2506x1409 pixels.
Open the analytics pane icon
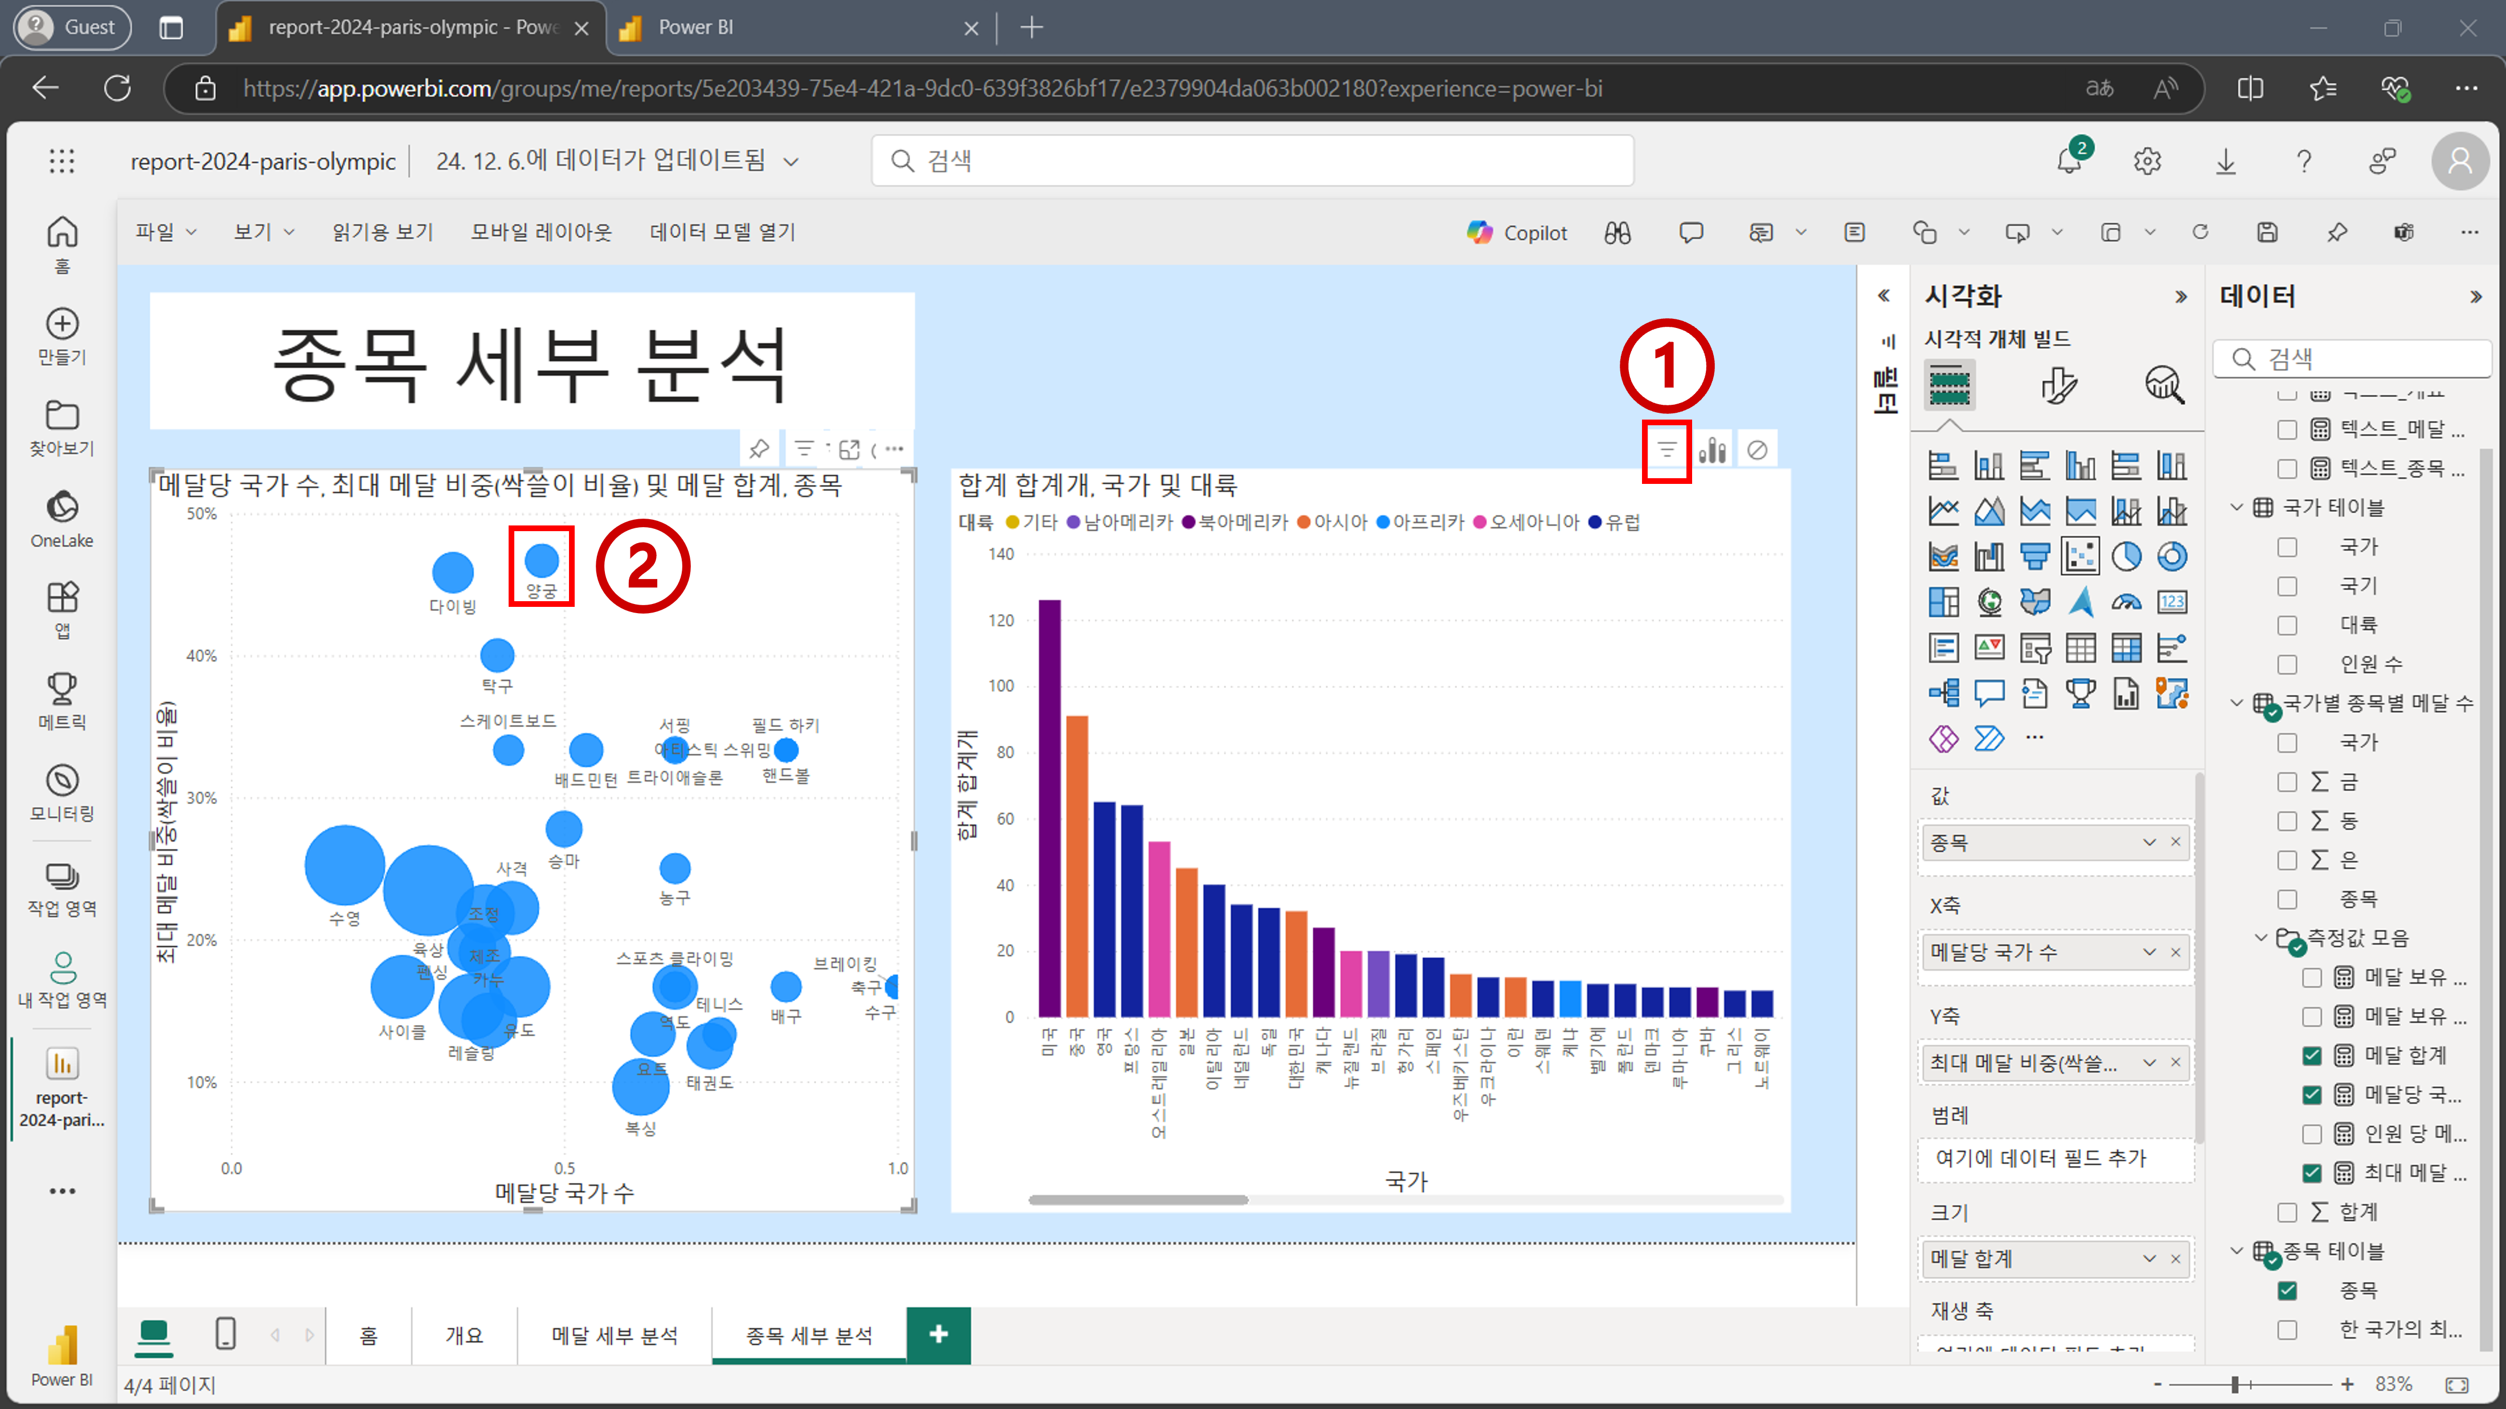pyautogui.click(x=2164, y=385)
